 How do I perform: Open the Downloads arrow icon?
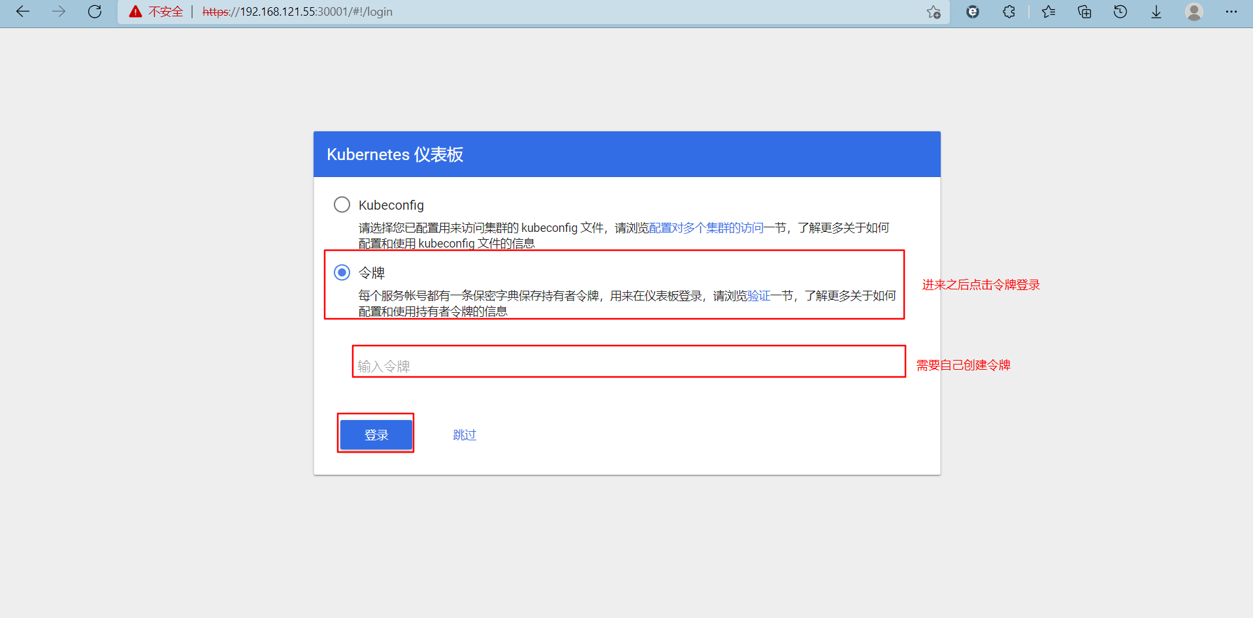pos(1156,12)
